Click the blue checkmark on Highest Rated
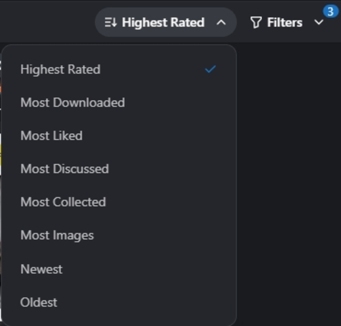The height and width of the screenshot is (326, 341). 210,69
